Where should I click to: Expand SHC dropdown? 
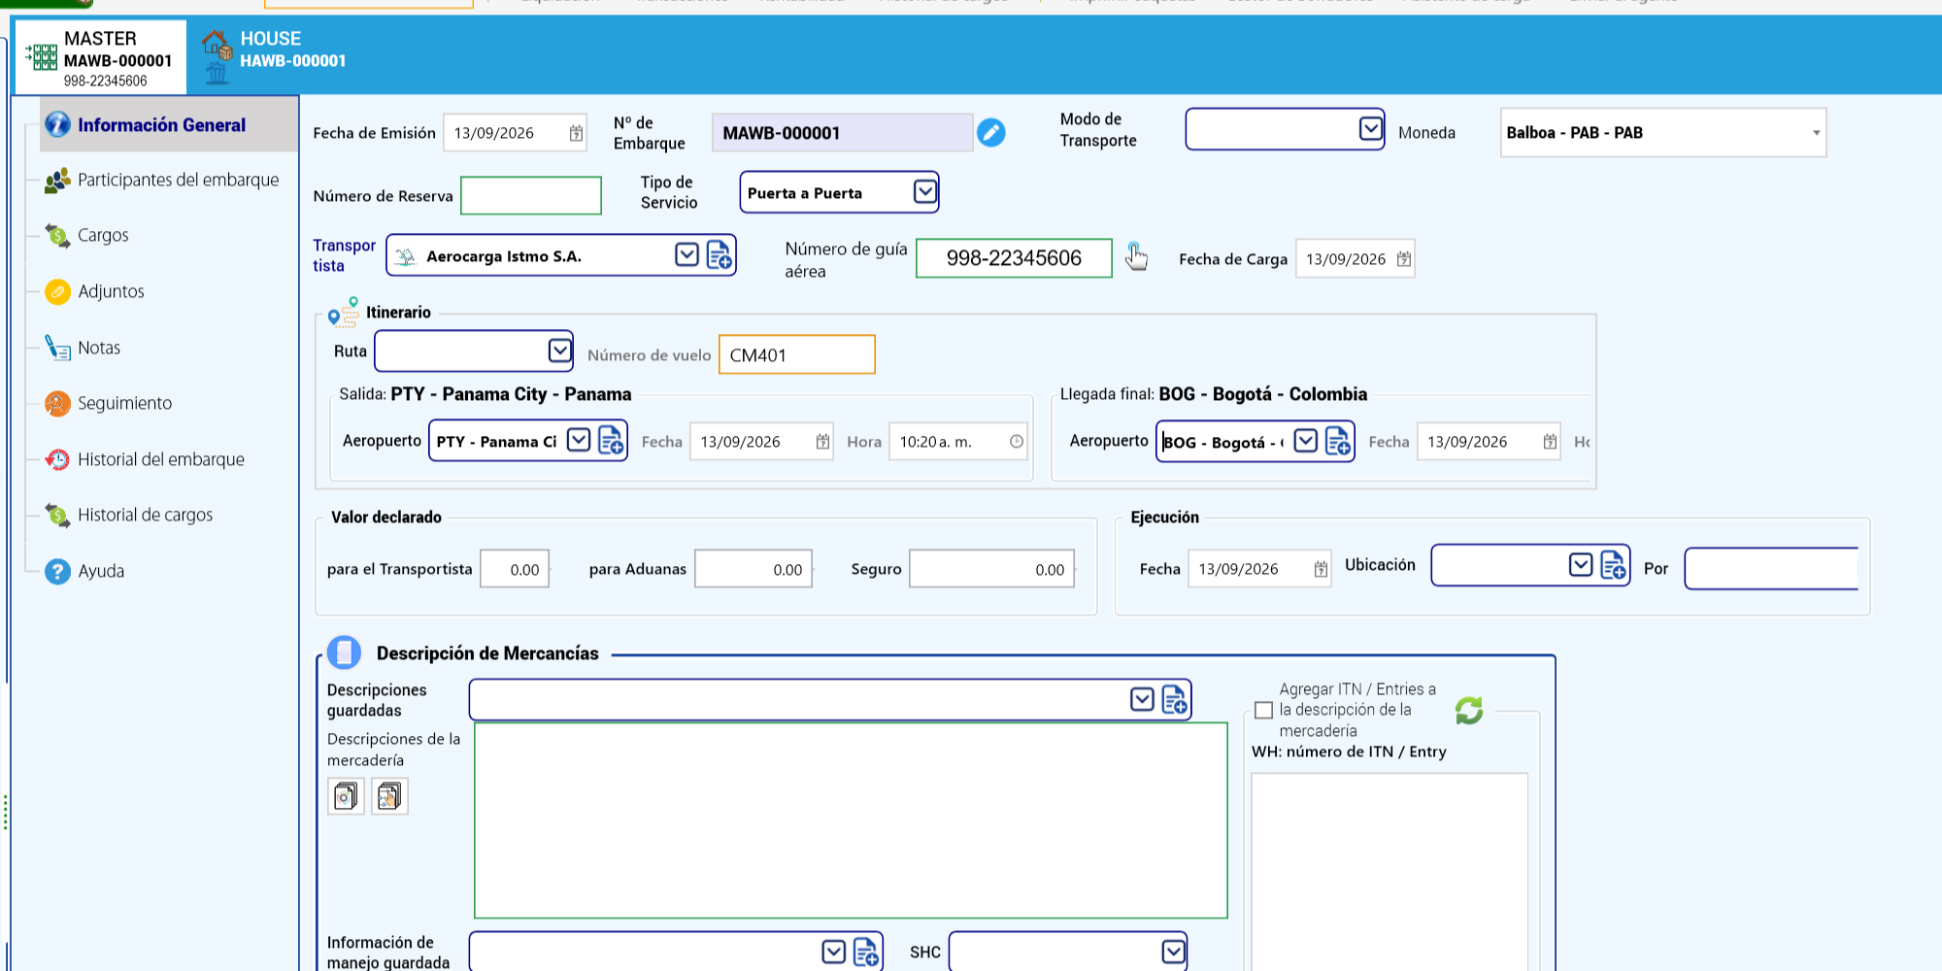pyautogui.click(x=1173, y=952)
